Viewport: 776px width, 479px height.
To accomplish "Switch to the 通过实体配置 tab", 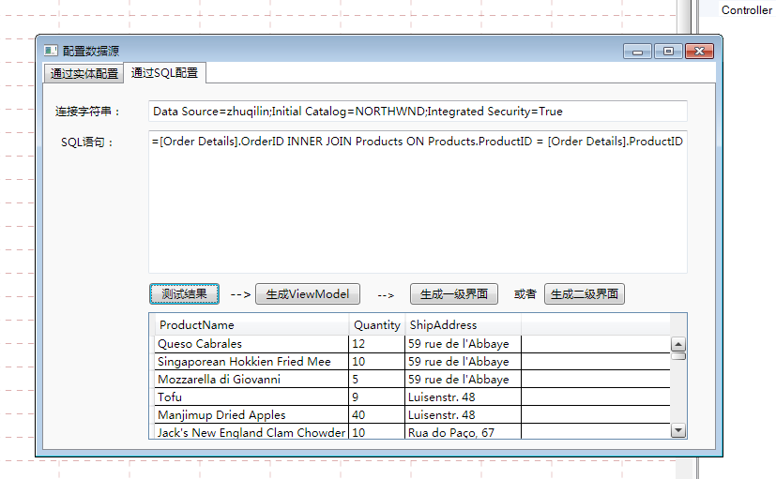I will pos(84,74).
